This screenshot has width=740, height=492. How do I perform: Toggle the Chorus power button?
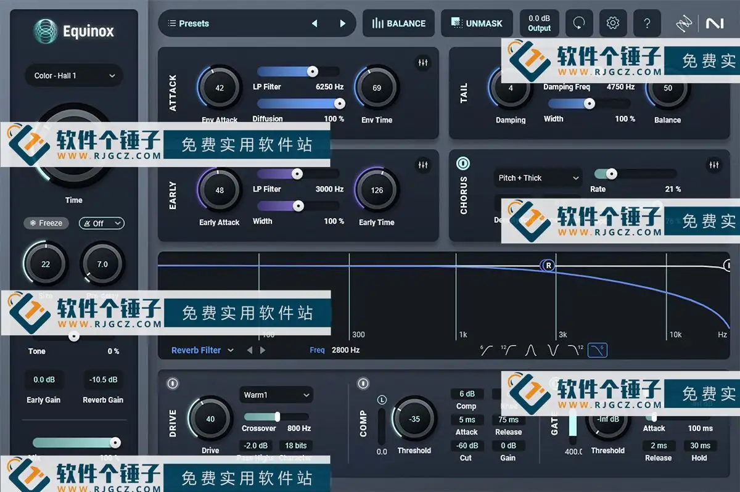463,163
